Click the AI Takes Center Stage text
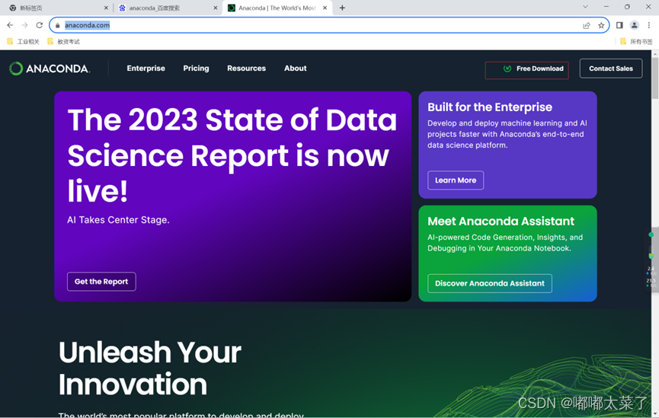This screenshot has height=418, width=659. tap(118, 220)
